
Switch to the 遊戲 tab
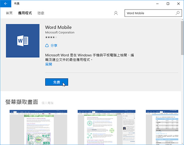41,13
